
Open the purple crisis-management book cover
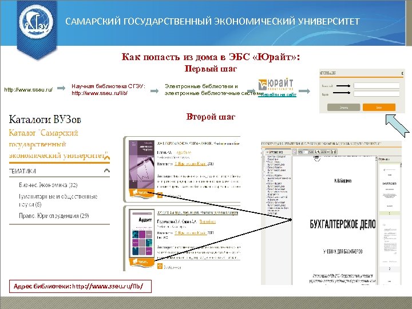141,164
